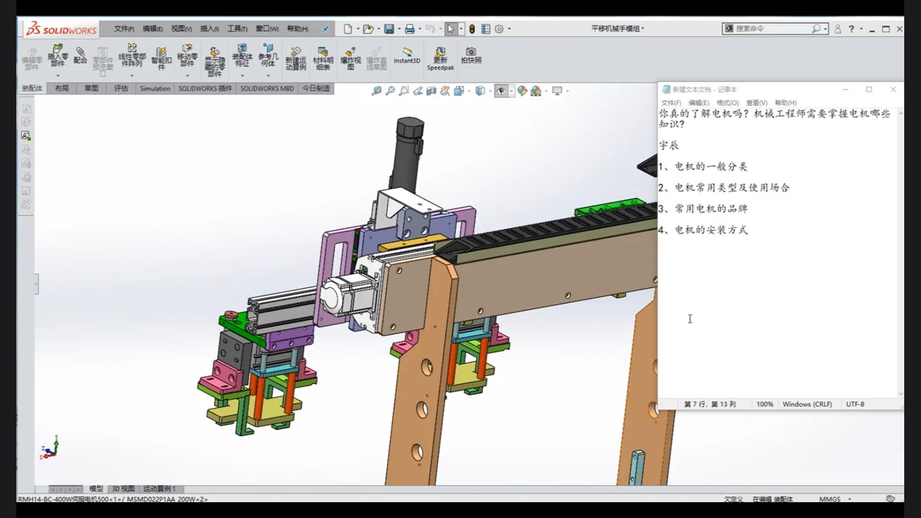Click the Exploded View tool
Viewport: 921px width, 518px height.
tap(351, 59)
